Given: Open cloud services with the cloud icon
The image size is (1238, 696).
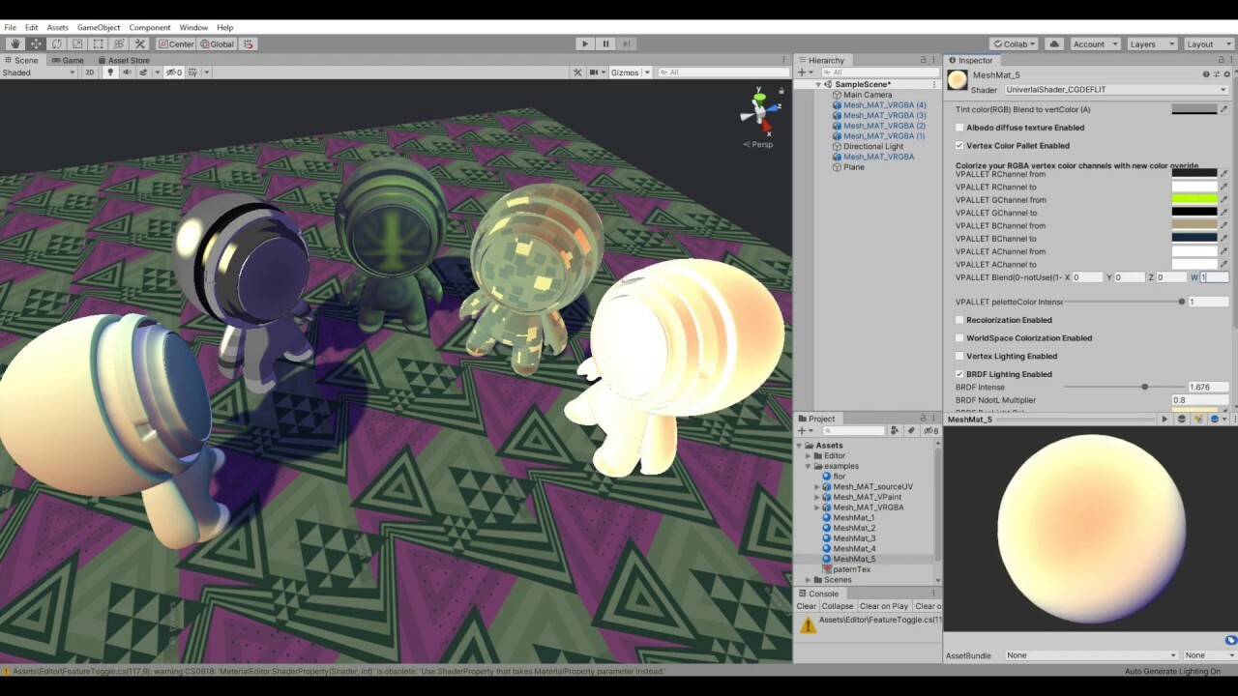Looking at the screenshot, I should (1054, 43).
